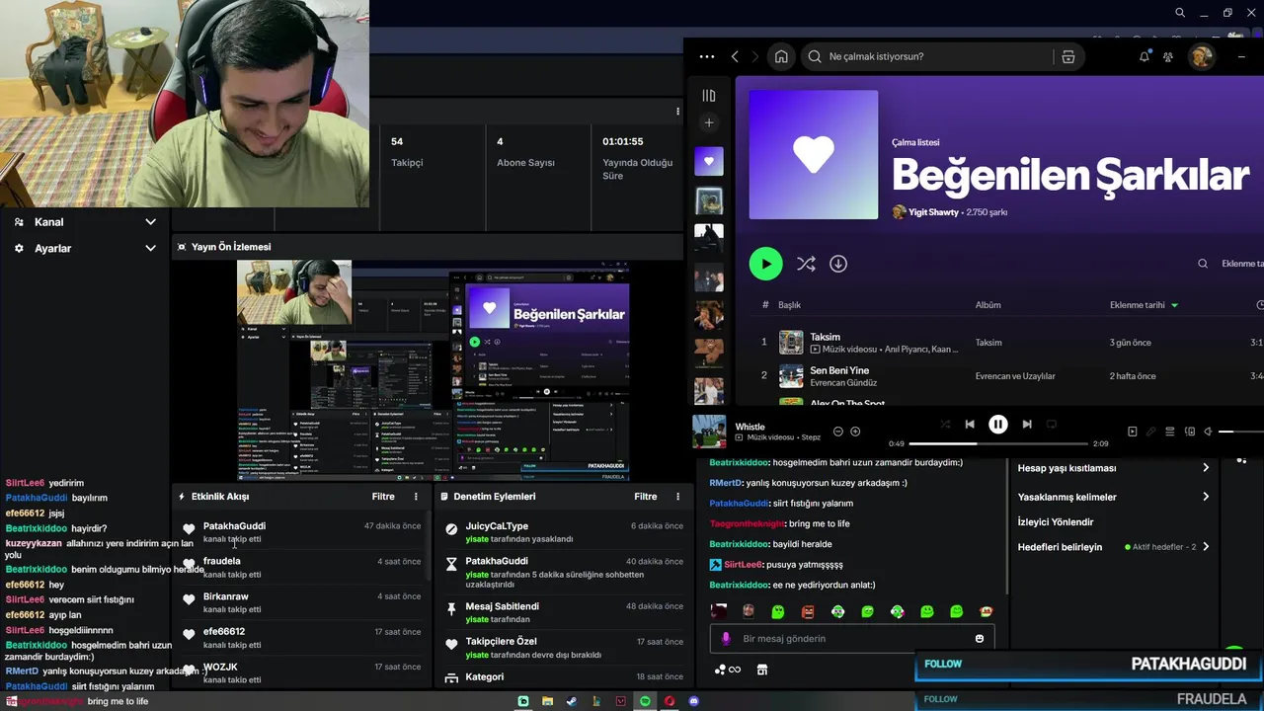This screenshot has width=1264, height=711.
Task: Open Spotify friend activity icon
Action: click(x=1168, y=56)
